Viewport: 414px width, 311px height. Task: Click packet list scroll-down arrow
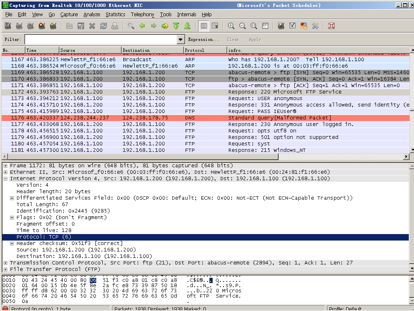tap(412, 150)
